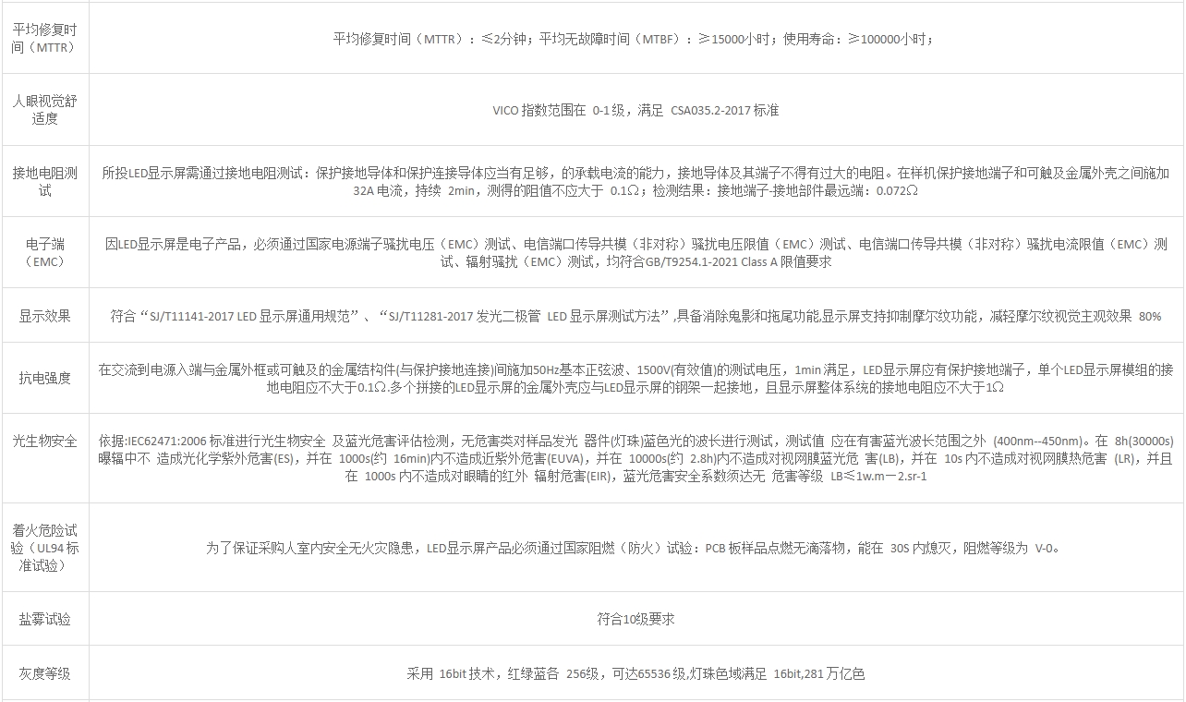The image size is (1186, 702).
Task: Click the 盐雾试验 row label
Action: (44, 619)
